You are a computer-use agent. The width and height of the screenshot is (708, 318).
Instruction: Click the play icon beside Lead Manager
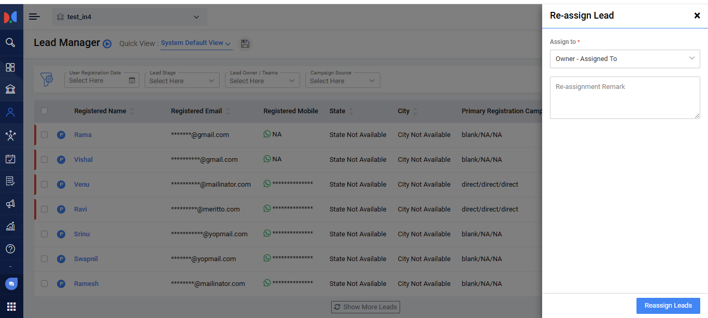tap(107, 44)
